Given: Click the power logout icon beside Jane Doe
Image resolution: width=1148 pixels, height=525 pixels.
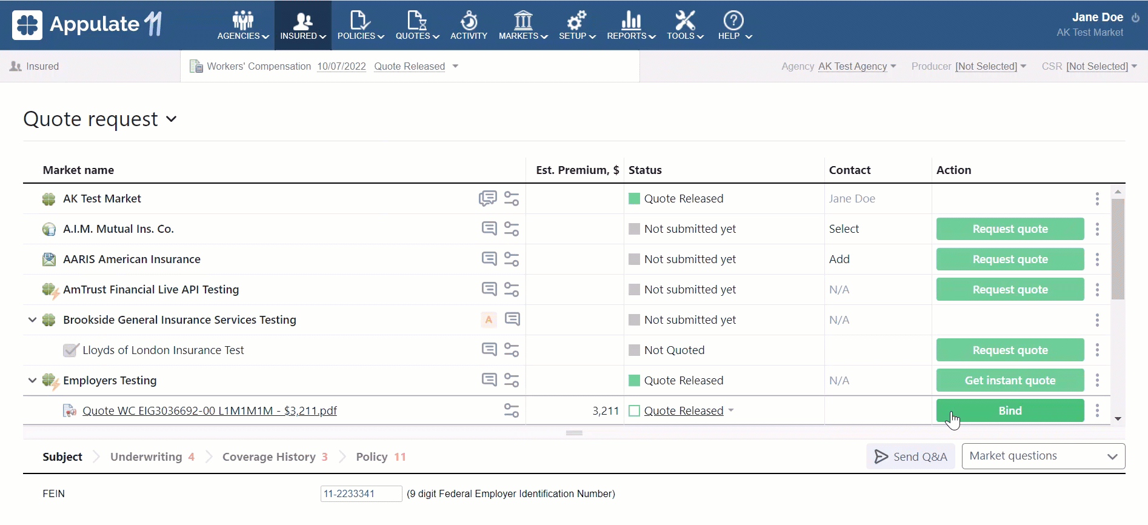Looking at the screenshot, I should tap(1135, 18).
